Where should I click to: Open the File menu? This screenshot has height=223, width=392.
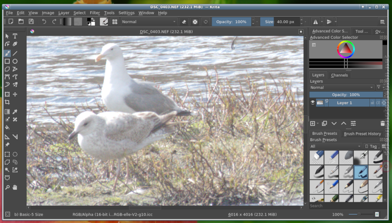(9, 13)
